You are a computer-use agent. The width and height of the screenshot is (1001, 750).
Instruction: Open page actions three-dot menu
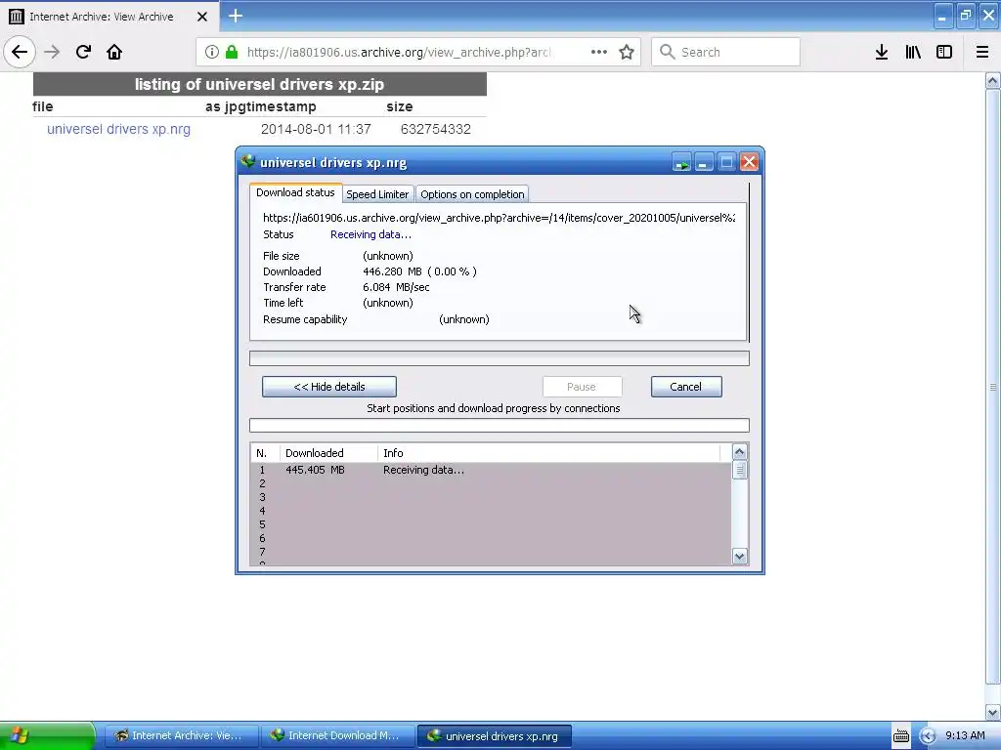click(x=599, y=52)
